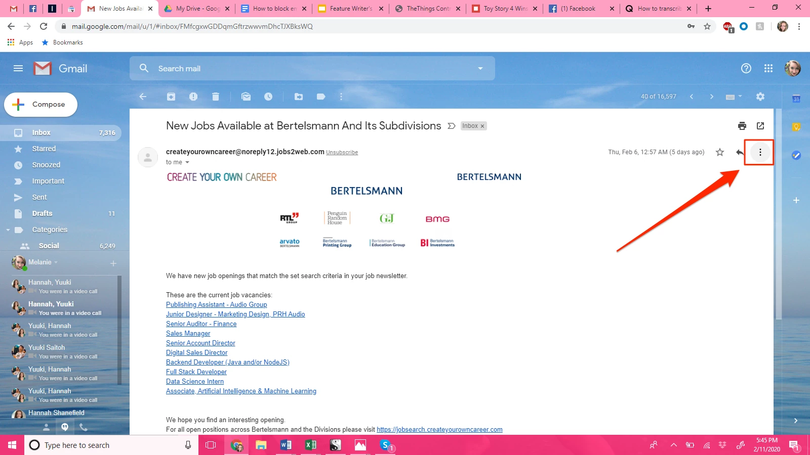Go to the older email arrow
This screenshot has height=455, width=810.
[711, 97]
